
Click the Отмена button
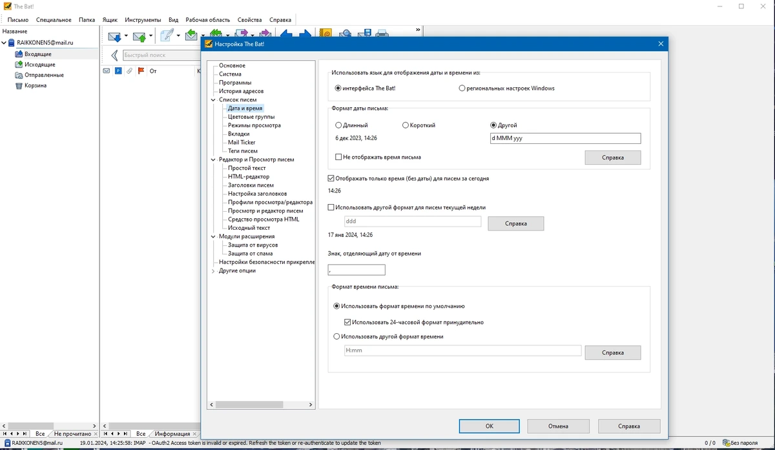pos(559,426)
